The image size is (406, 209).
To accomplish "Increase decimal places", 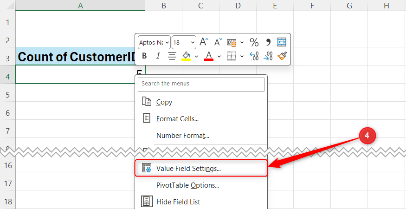I will pyautogui.click(x=254, y=56).
